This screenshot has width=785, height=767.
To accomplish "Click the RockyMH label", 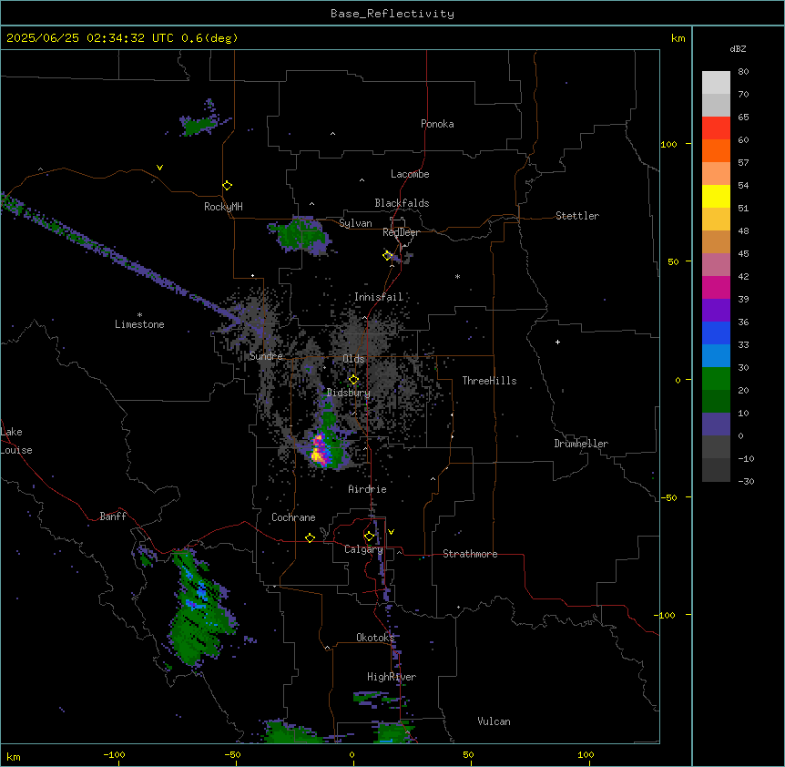I will click(x=223, y=207).
